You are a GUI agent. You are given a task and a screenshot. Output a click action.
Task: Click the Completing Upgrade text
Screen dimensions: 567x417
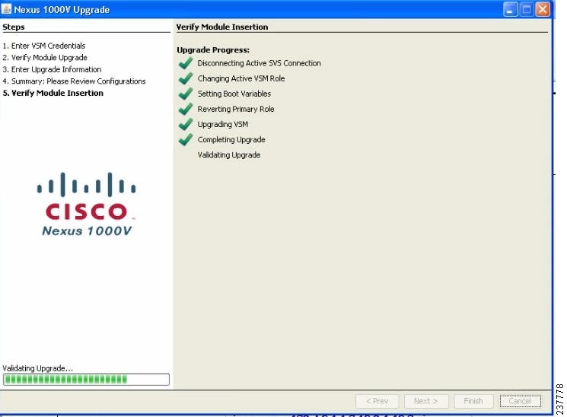point(231,139)
